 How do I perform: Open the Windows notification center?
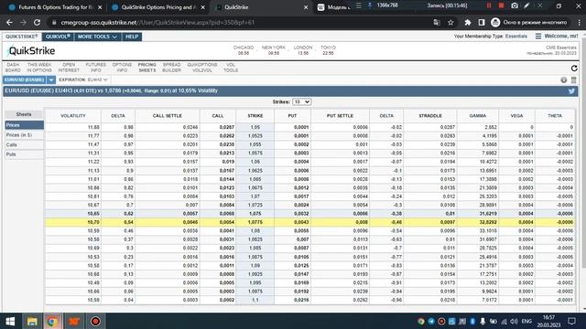(571, 321)
